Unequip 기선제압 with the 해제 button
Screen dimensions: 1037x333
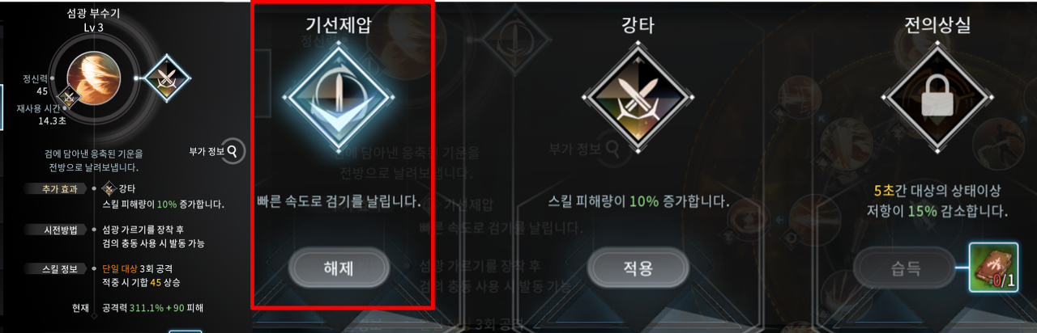point(340,266)
